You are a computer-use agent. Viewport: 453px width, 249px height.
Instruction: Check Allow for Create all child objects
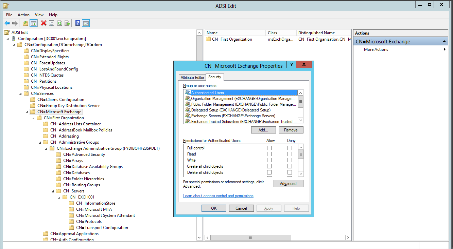pos(269,166)
